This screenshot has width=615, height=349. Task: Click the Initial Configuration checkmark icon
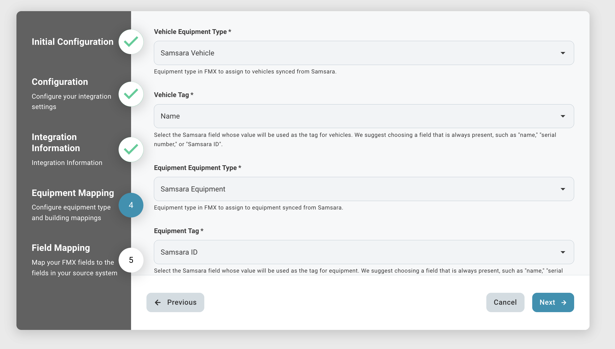point(131,42)
